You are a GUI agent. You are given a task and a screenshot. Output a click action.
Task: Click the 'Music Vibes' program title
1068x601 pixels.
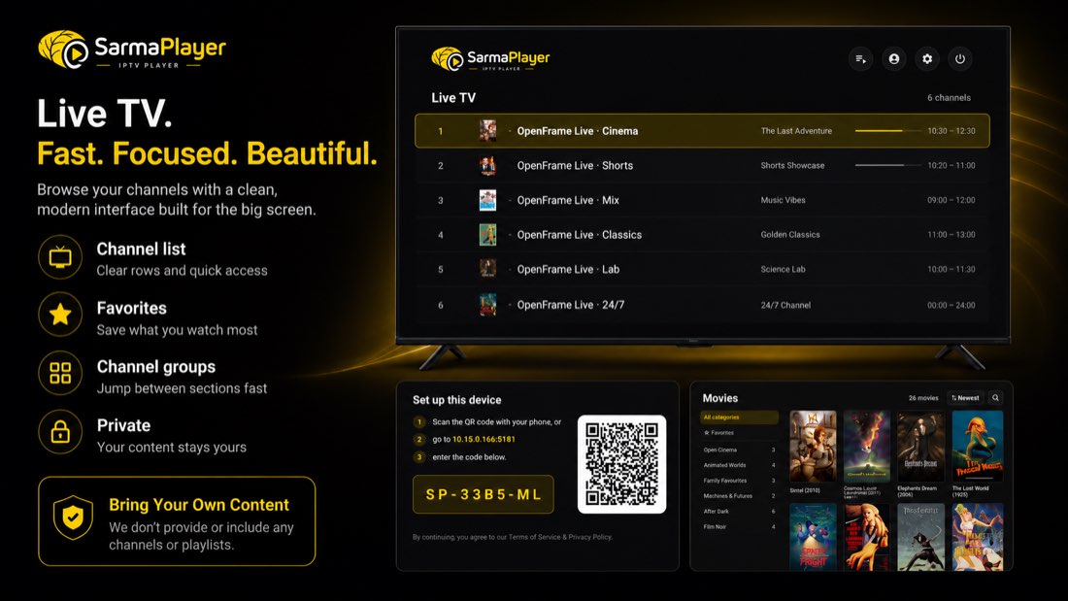click(x=783, y=200)
